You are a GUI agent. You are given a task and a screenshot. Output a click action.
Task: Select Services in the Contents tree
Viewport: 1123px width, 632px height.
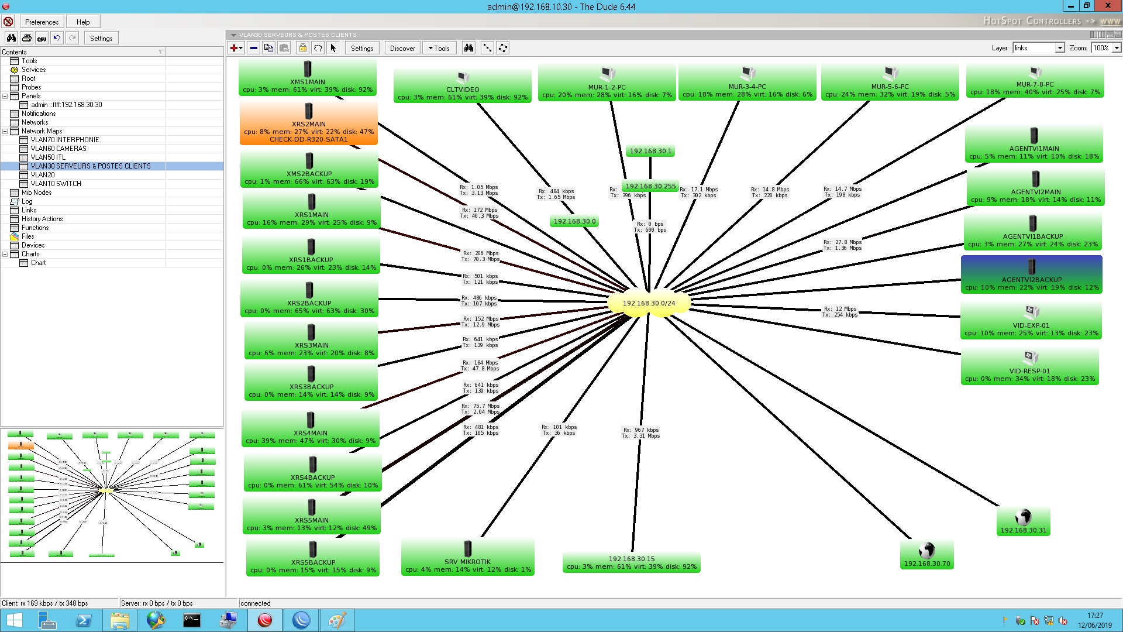pos(33,70)
